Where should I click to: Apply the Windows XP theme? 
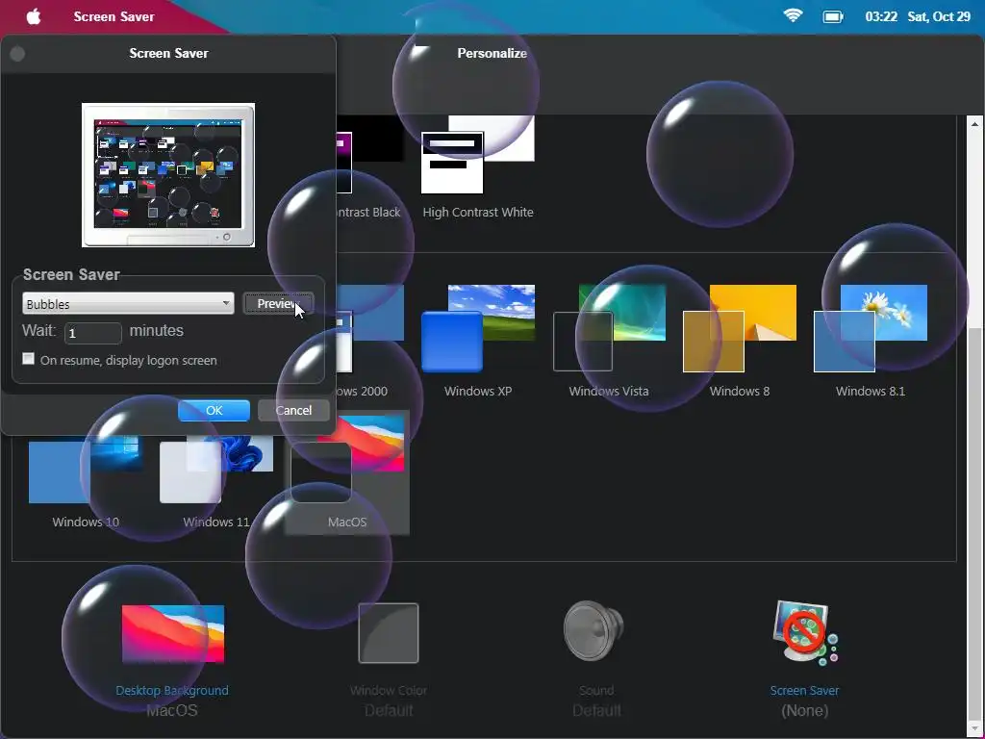477,342
